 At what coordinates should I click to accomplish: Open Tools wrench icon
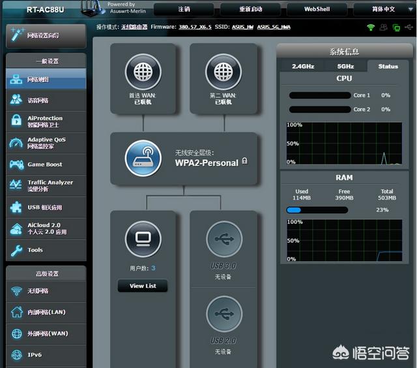coord(16,250)
